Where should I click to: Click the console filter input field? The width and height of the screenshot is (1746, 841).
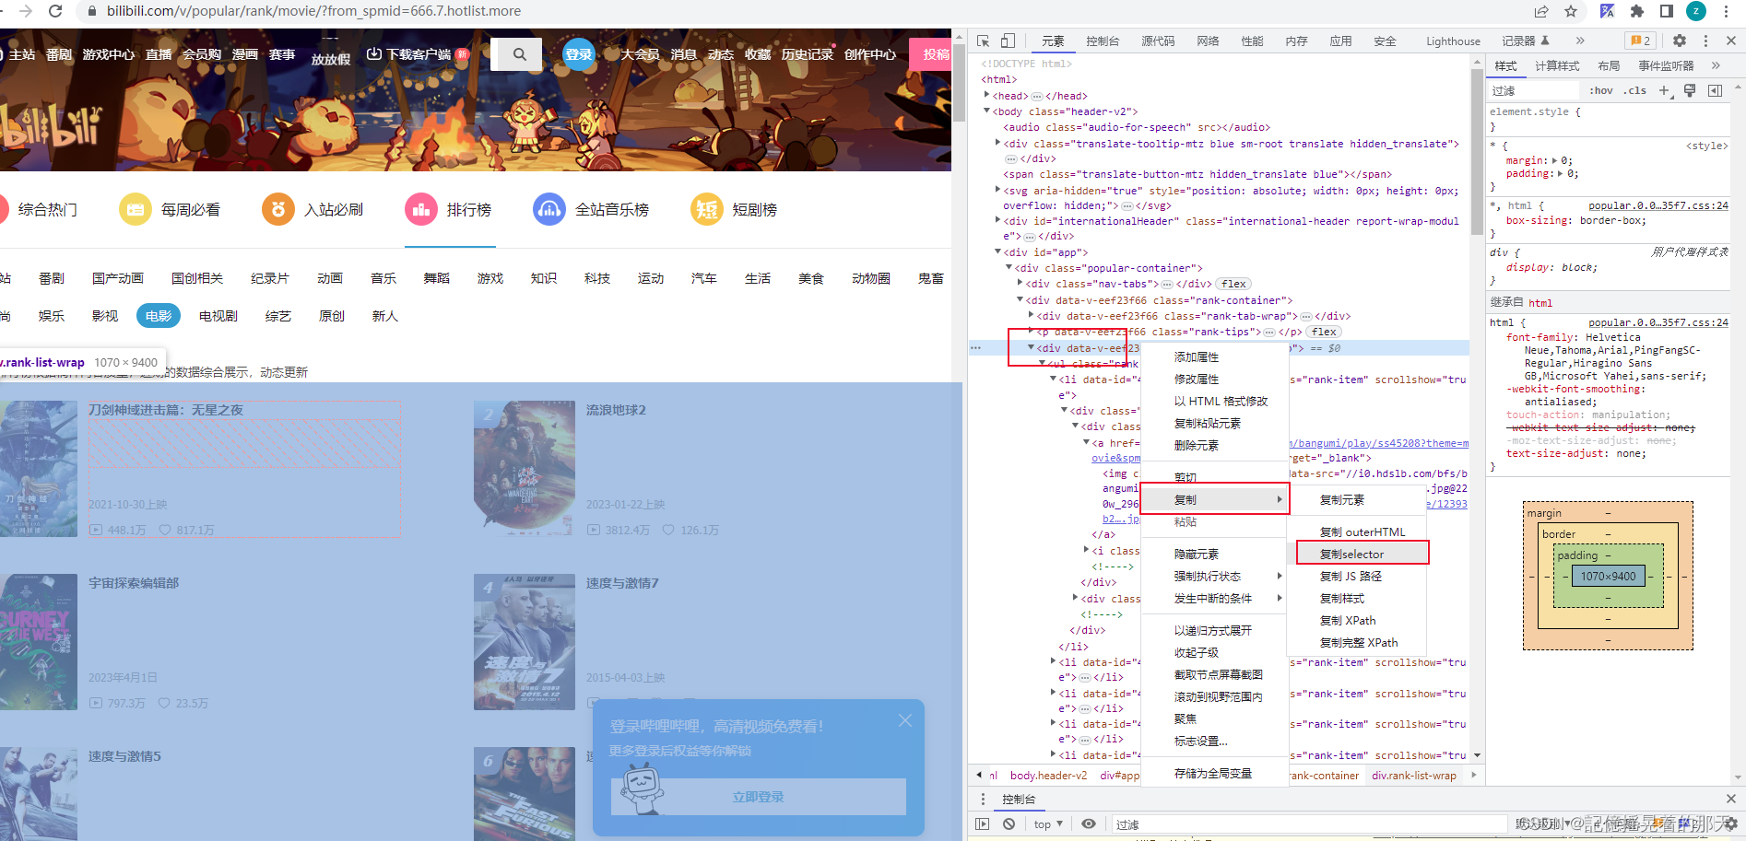point(1309,824)
